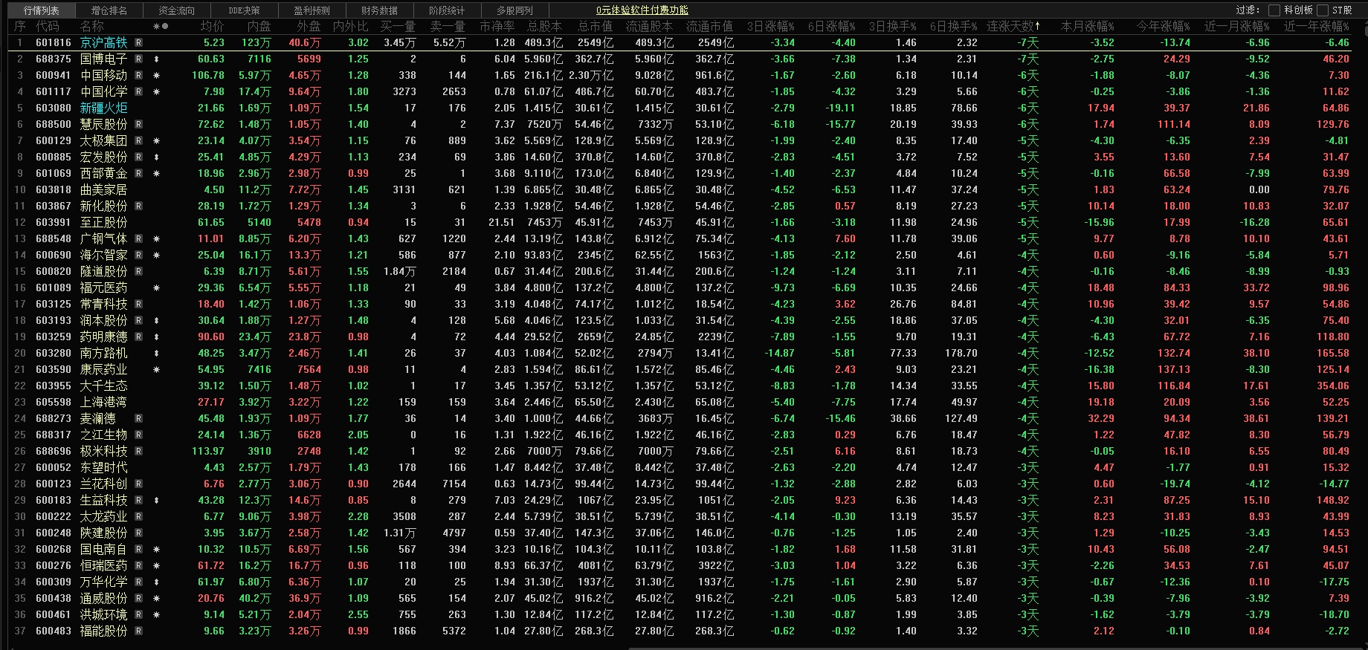Open the 财务数据 tab
The image size is (1368, 650).
tap(379, 10)
